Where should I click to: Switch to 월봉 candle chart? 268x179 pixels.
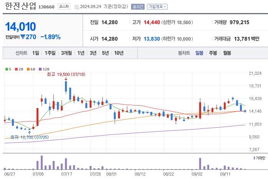(x=227, y=53)
